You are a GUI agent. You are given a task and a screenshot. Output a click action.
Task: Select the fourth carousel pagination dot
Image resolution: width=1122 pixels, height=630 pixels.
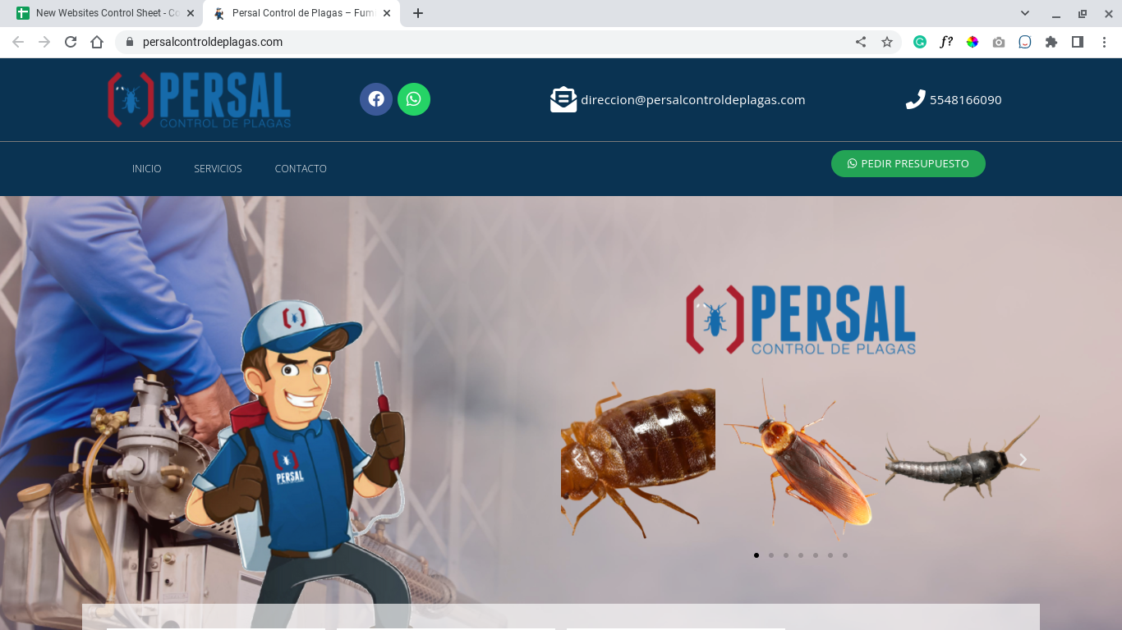(801, 555)
